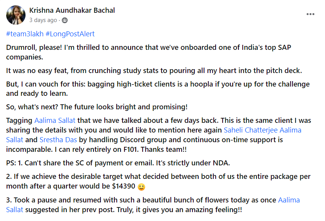Open Saheli Chatterjee's tagged profile
Screen dimensions: 325x221
coord(250,130)
